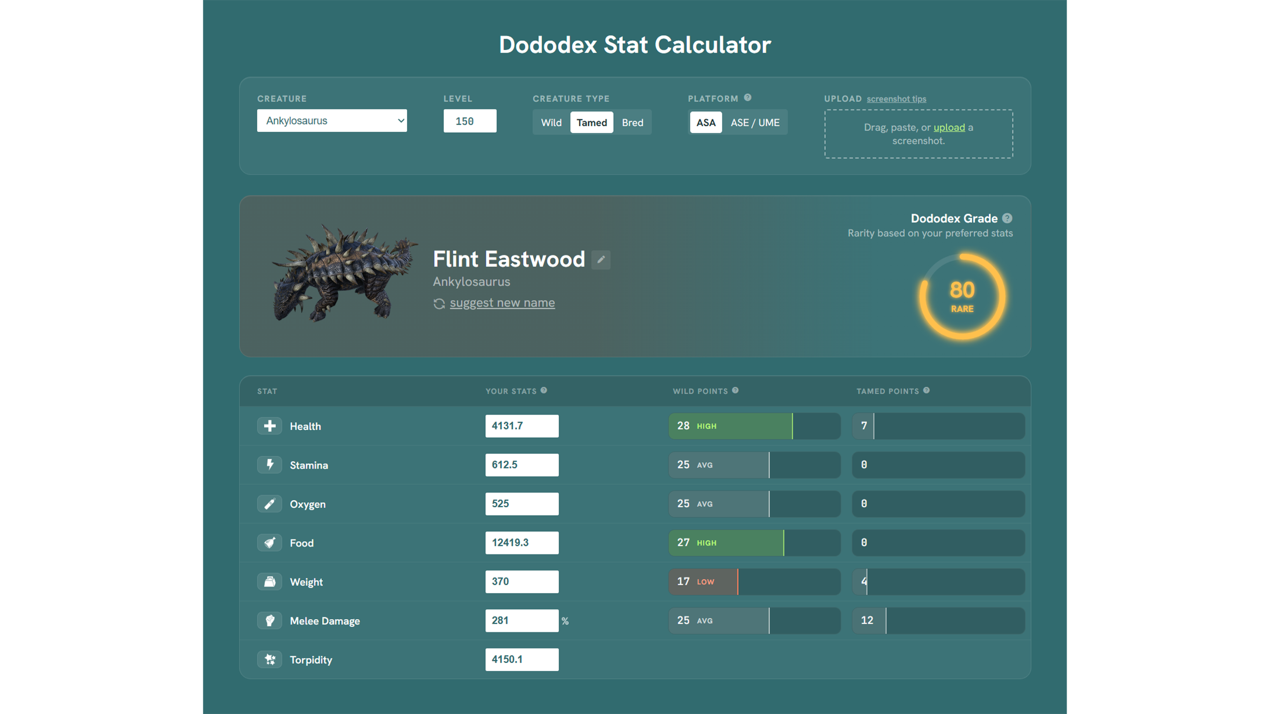
Task: Click the upload link in drop zone
Action: click(x=949, y=127)
